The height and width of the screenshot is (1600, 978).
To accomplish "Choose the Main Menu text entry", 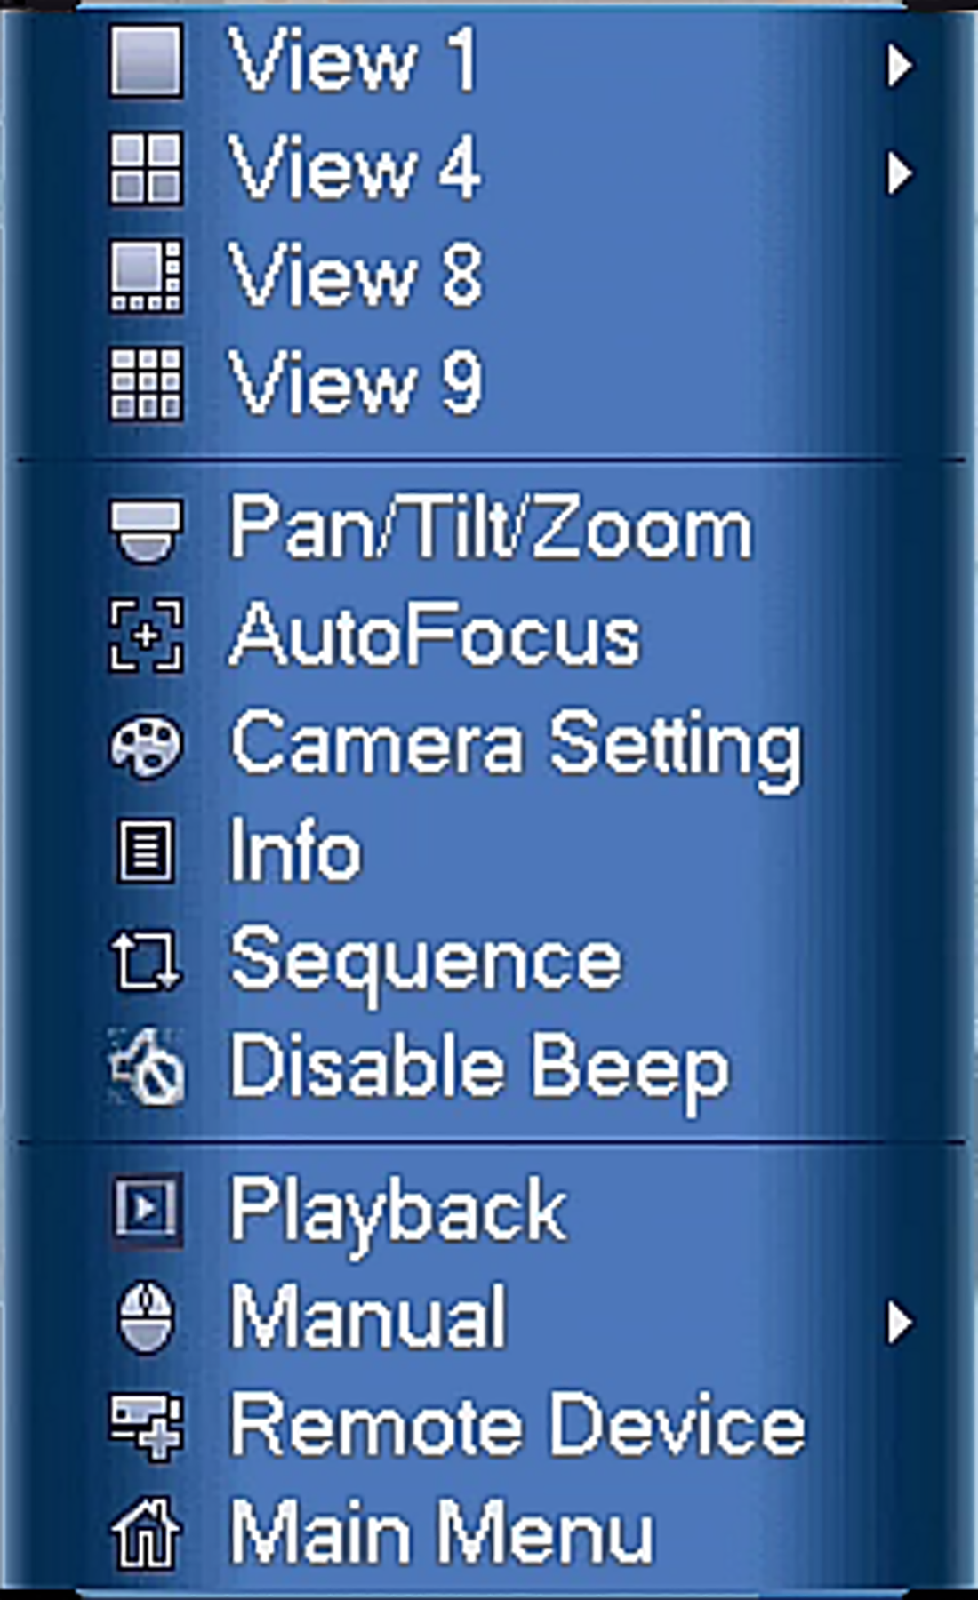I will click(443, 1532).
